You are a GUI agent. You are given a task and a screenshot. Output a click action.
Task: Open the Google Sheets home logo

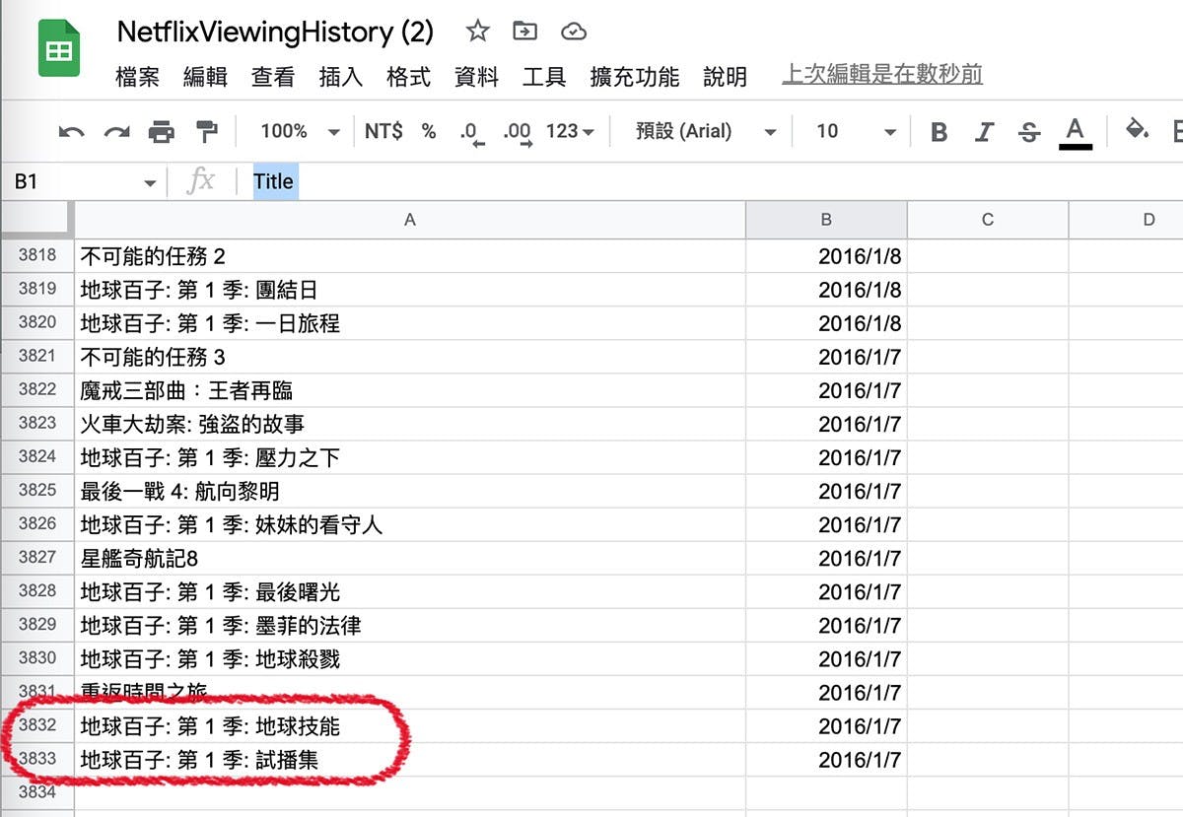pos(58,47)
